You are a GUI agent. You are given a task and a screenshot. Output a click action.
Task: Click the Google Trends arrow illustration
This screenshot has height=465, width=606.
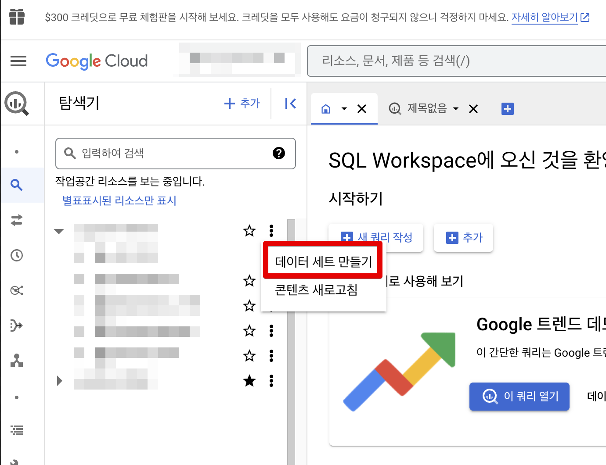[x=399, y=372]
